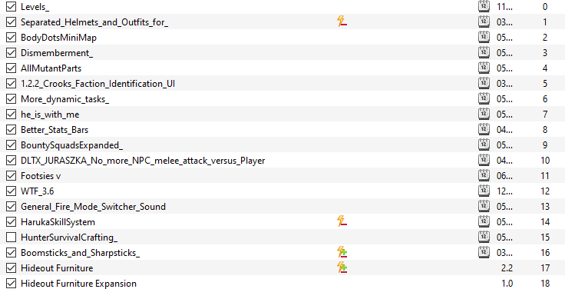Enable the HunterSurvivalCrafting_ mod checkbox

pyautogui.click(x=12, y=237)
